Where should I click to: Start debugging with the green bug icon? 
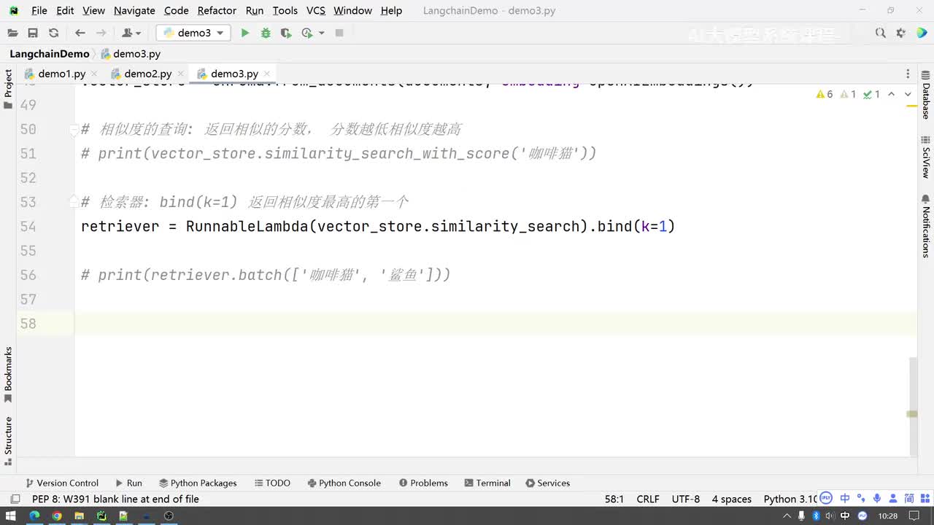click(266, 33)
